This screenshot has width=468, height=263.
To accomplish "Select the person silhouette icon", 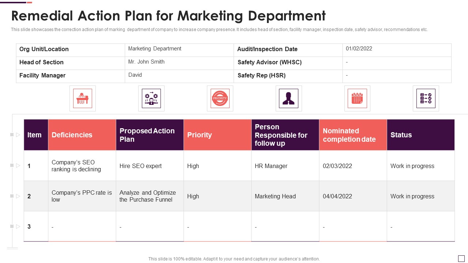I will pos(289,98).
